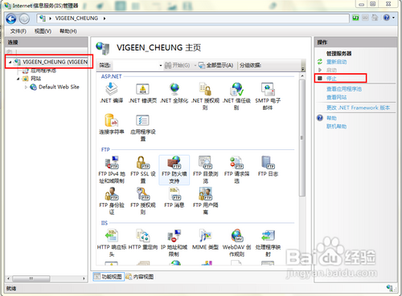Open the FTP 请求筛选 icon
Image resolution: width=402 pixels, height=296 pixels.
pos(236,170)
